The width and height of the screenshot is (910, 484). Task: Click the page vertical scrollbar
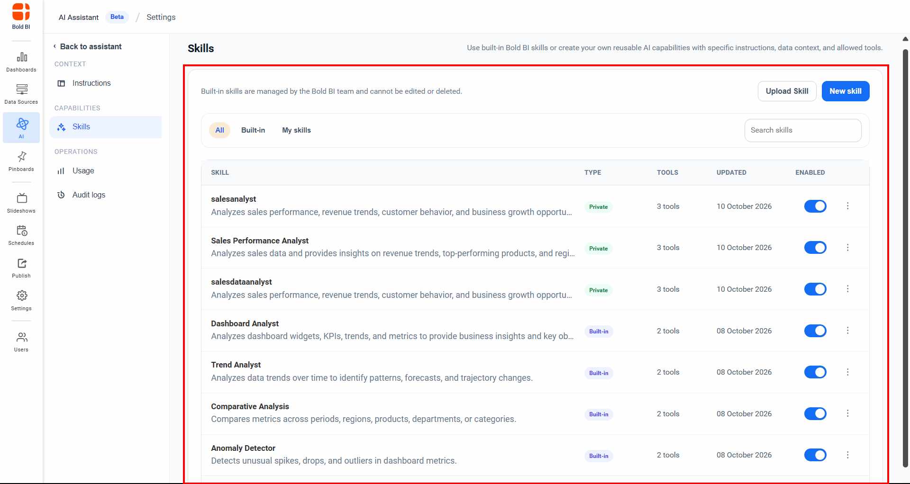[x=905, y=258]
